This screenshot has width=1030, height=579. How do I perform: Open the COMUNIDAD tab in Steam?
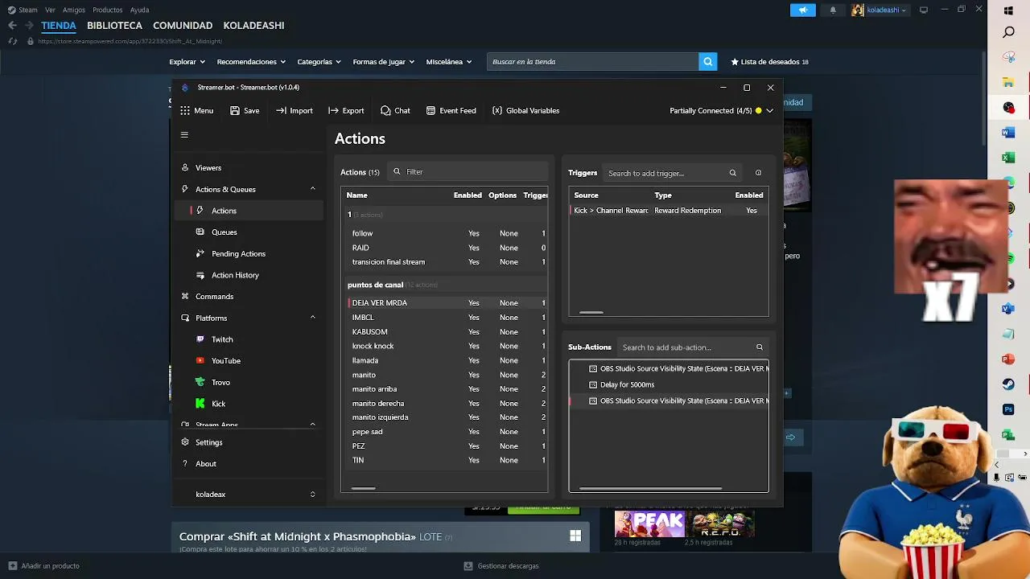coord(183,26)
